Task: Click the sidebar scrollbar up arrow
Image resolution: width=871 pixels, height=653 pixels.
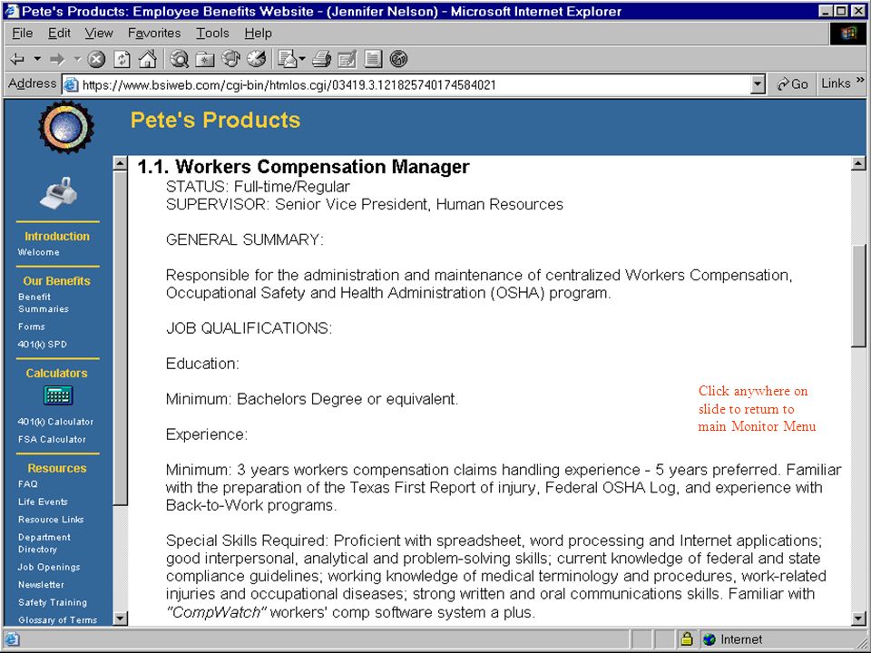Action: tap(120, 163)
